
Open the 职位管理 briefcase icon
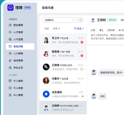(10, 25)
